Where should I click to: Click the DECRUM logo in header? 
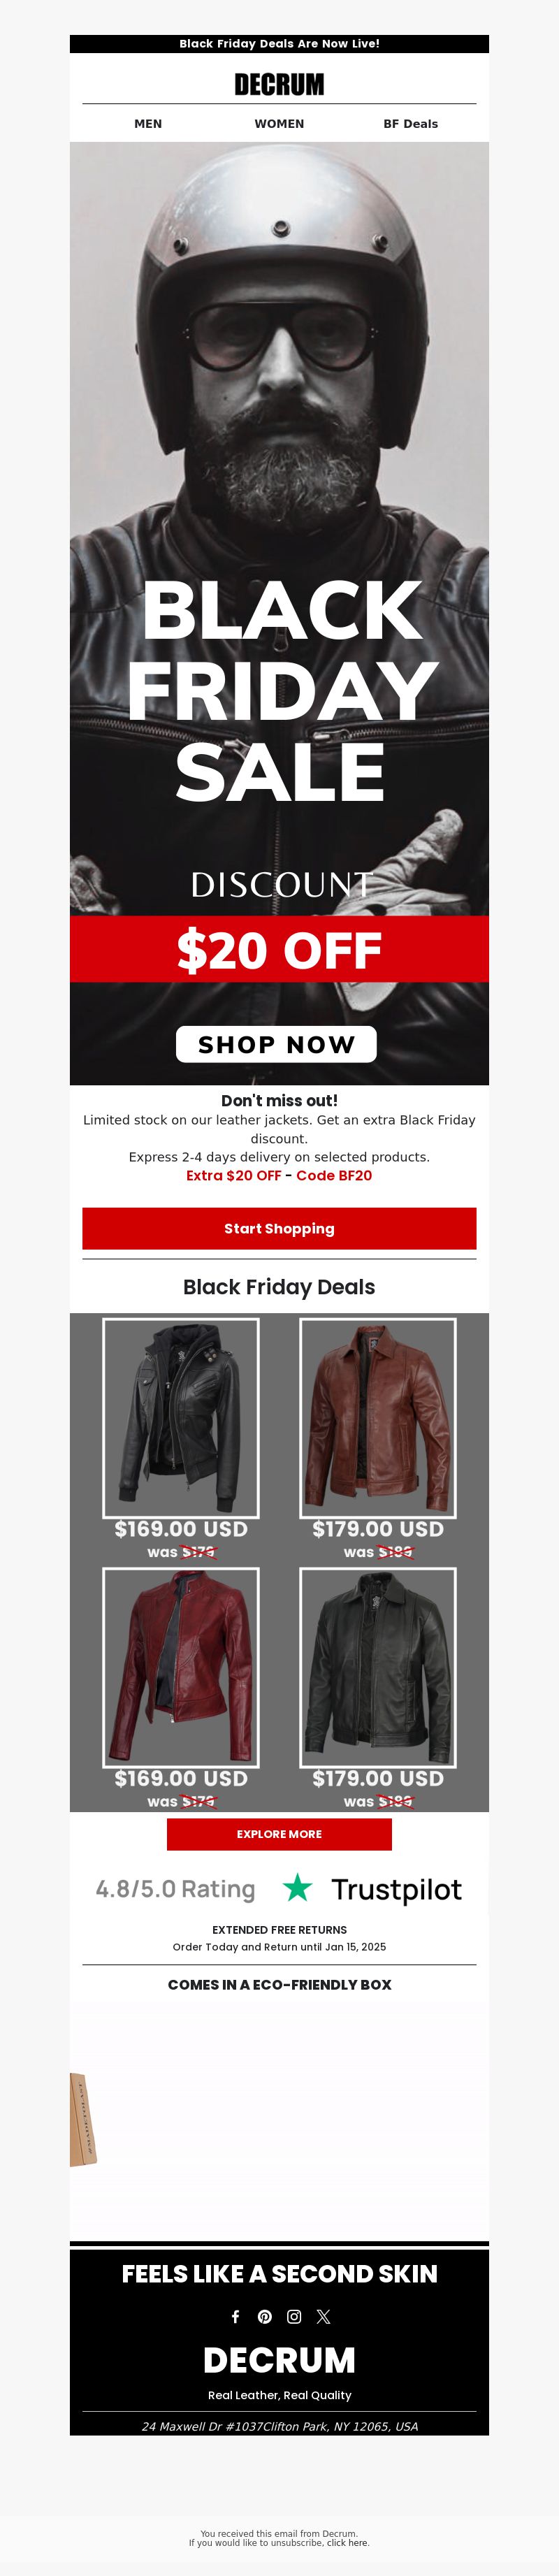click(279, 84)
